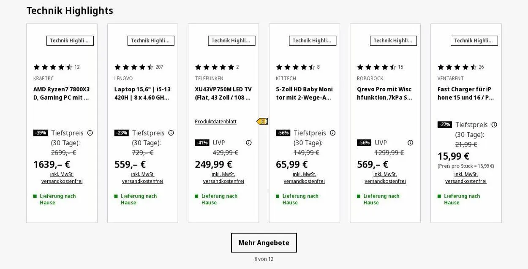
Task: Click the Mehr Angebote button
Action: click(x=264, y=243)
